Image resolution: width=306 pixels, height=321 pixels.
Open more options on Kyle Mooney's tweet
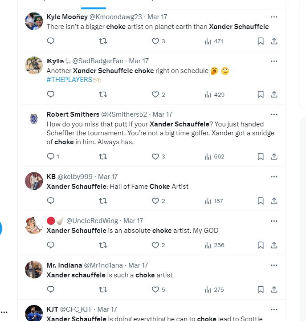[x=274, y=17]
